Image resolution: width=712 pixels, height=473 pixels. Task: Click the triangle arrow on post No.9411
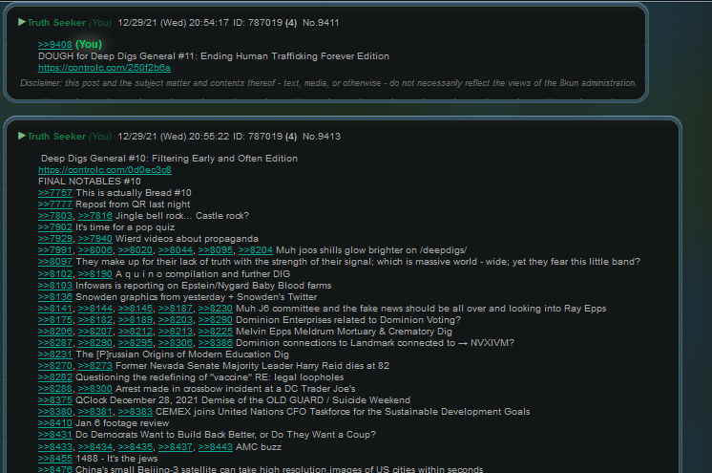(x=22, y=22)
